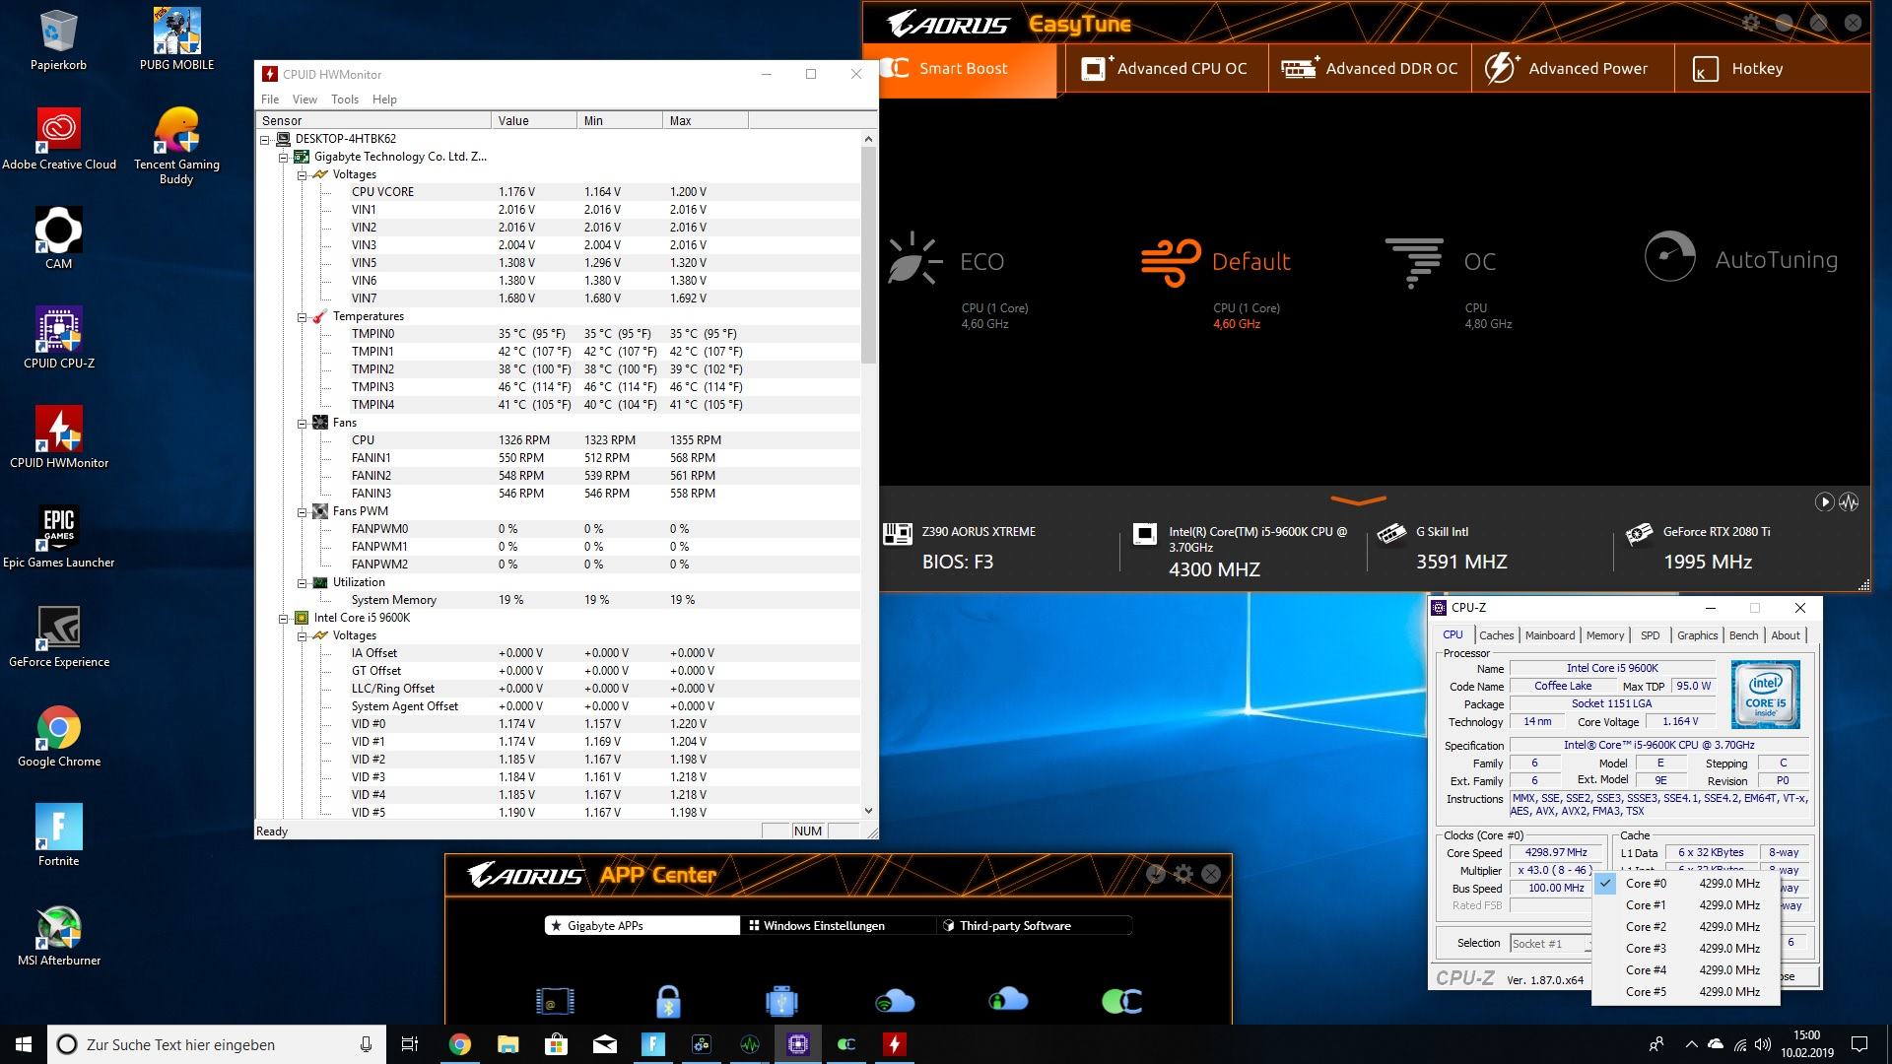Collapse the DESKTOP-4HTBK62 tree node

point(265,139)
